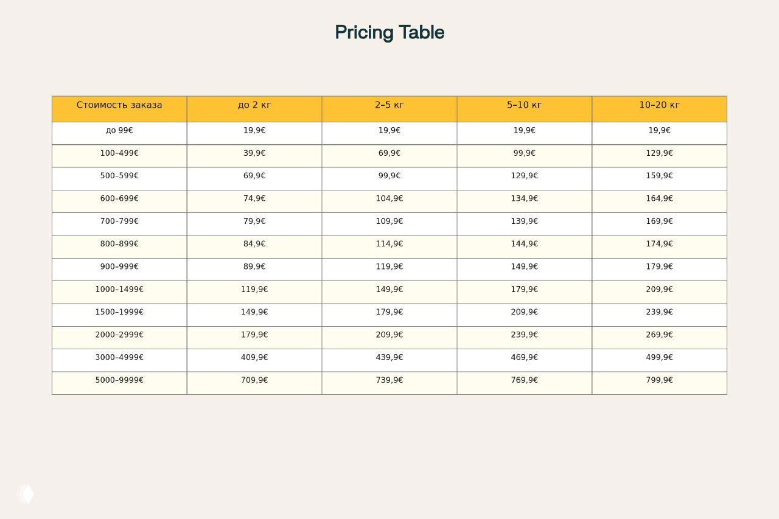Click the 269,9€ price cell
Image resolution: width=779 pixels, height=519 pixels.
(x=659, y=335)
